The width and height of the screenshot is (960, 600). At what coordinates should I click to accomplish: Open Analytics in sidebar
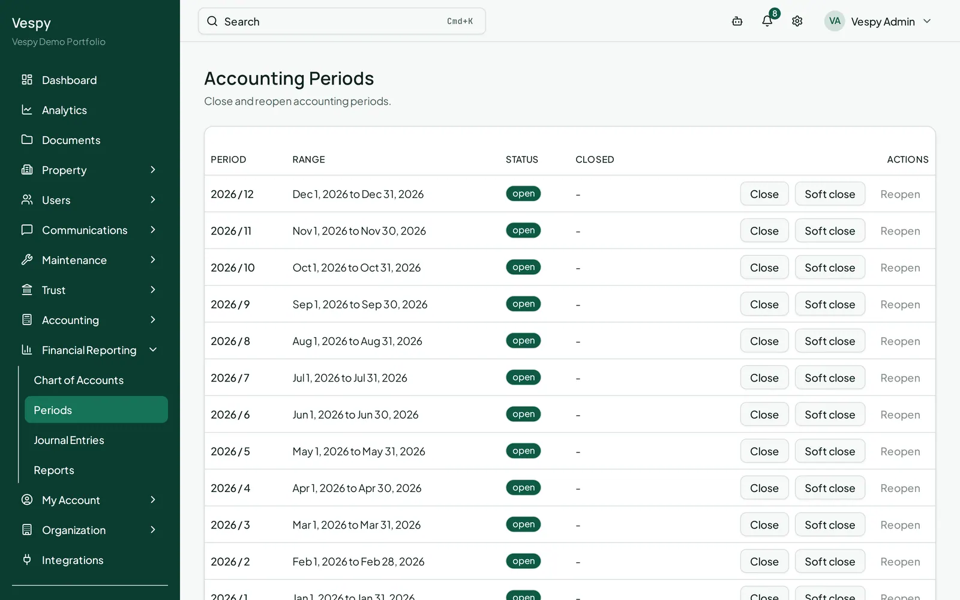[x=90, y=110]
